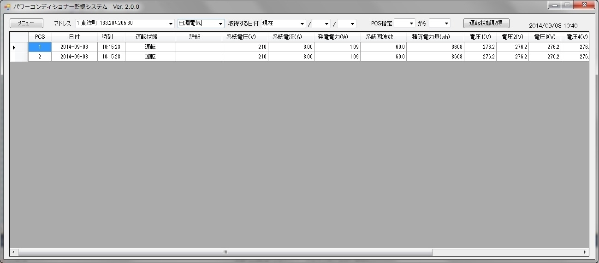This screenshot has height=263, width=599.
Task: Click the row header of PCS 2
Action: point(19,57)
